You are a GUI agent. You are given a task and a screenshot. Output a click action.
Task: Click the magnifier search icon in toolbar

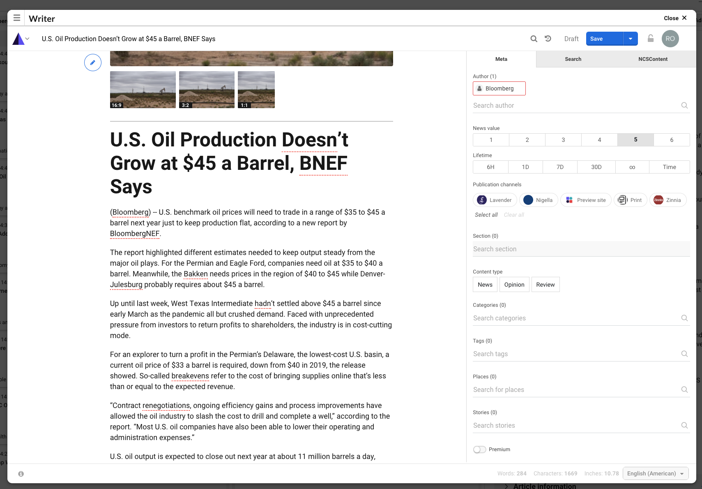(534, 39)
